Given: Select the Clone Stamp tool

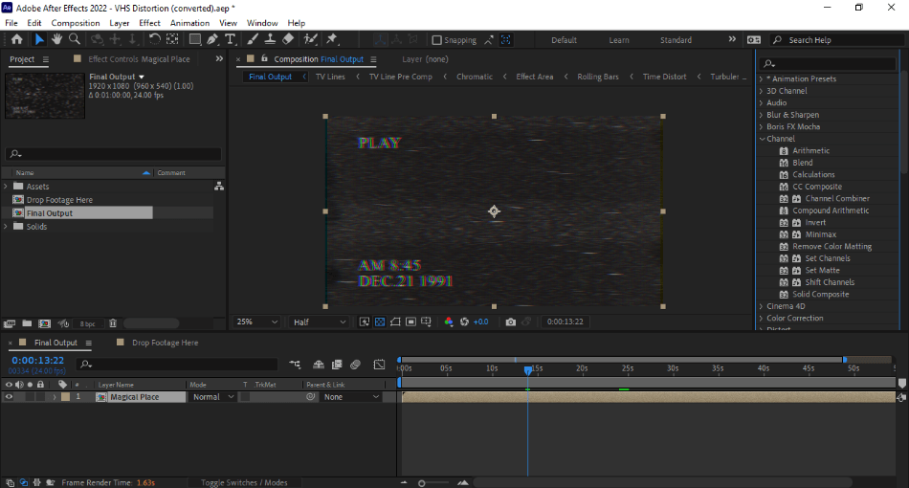Looking at the screenshot, I should (x=270, y=39).
